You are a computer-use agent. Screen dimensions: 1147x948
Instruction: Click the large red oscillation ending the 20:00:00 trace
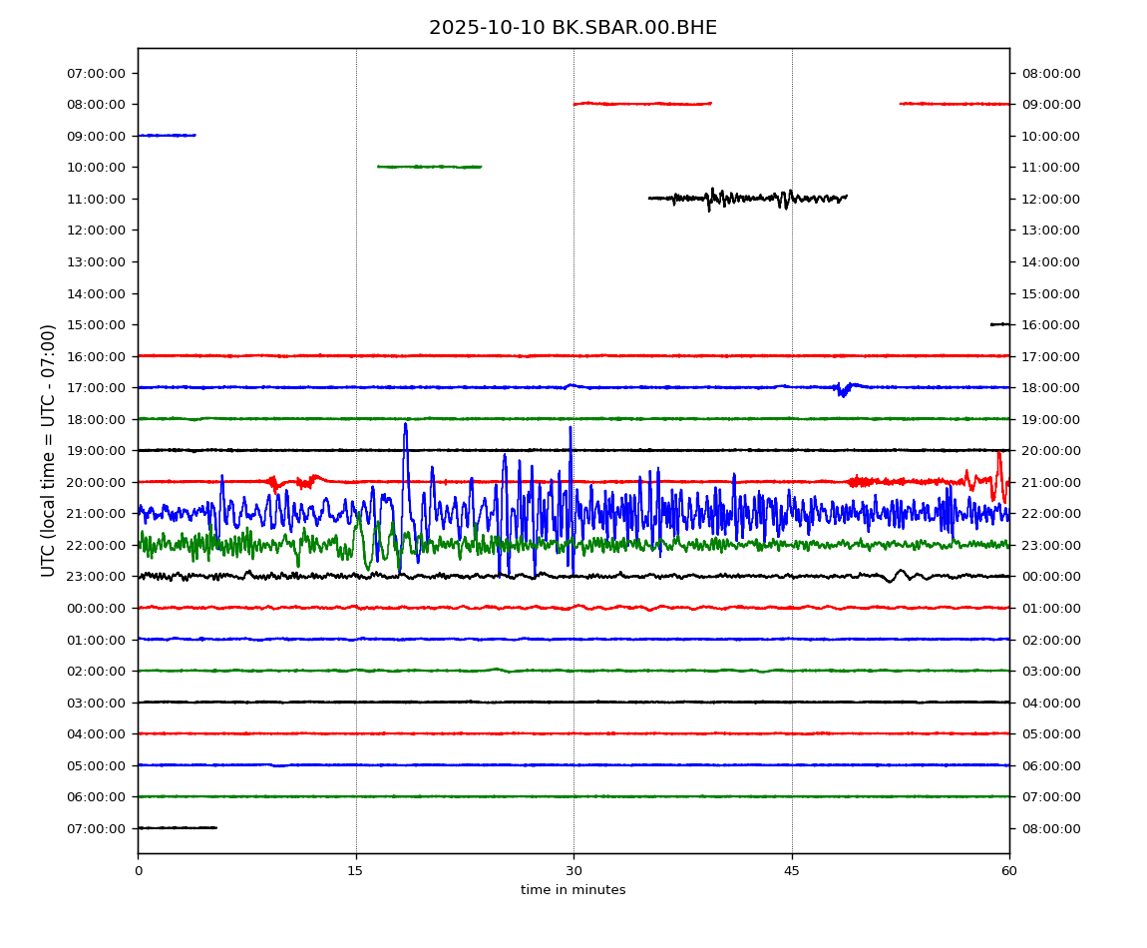998,471
